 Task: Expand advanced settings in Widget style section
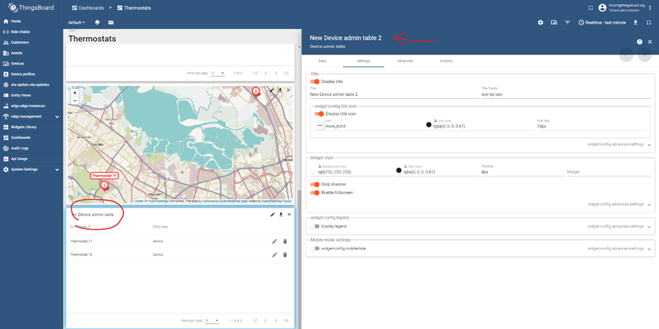619,204
